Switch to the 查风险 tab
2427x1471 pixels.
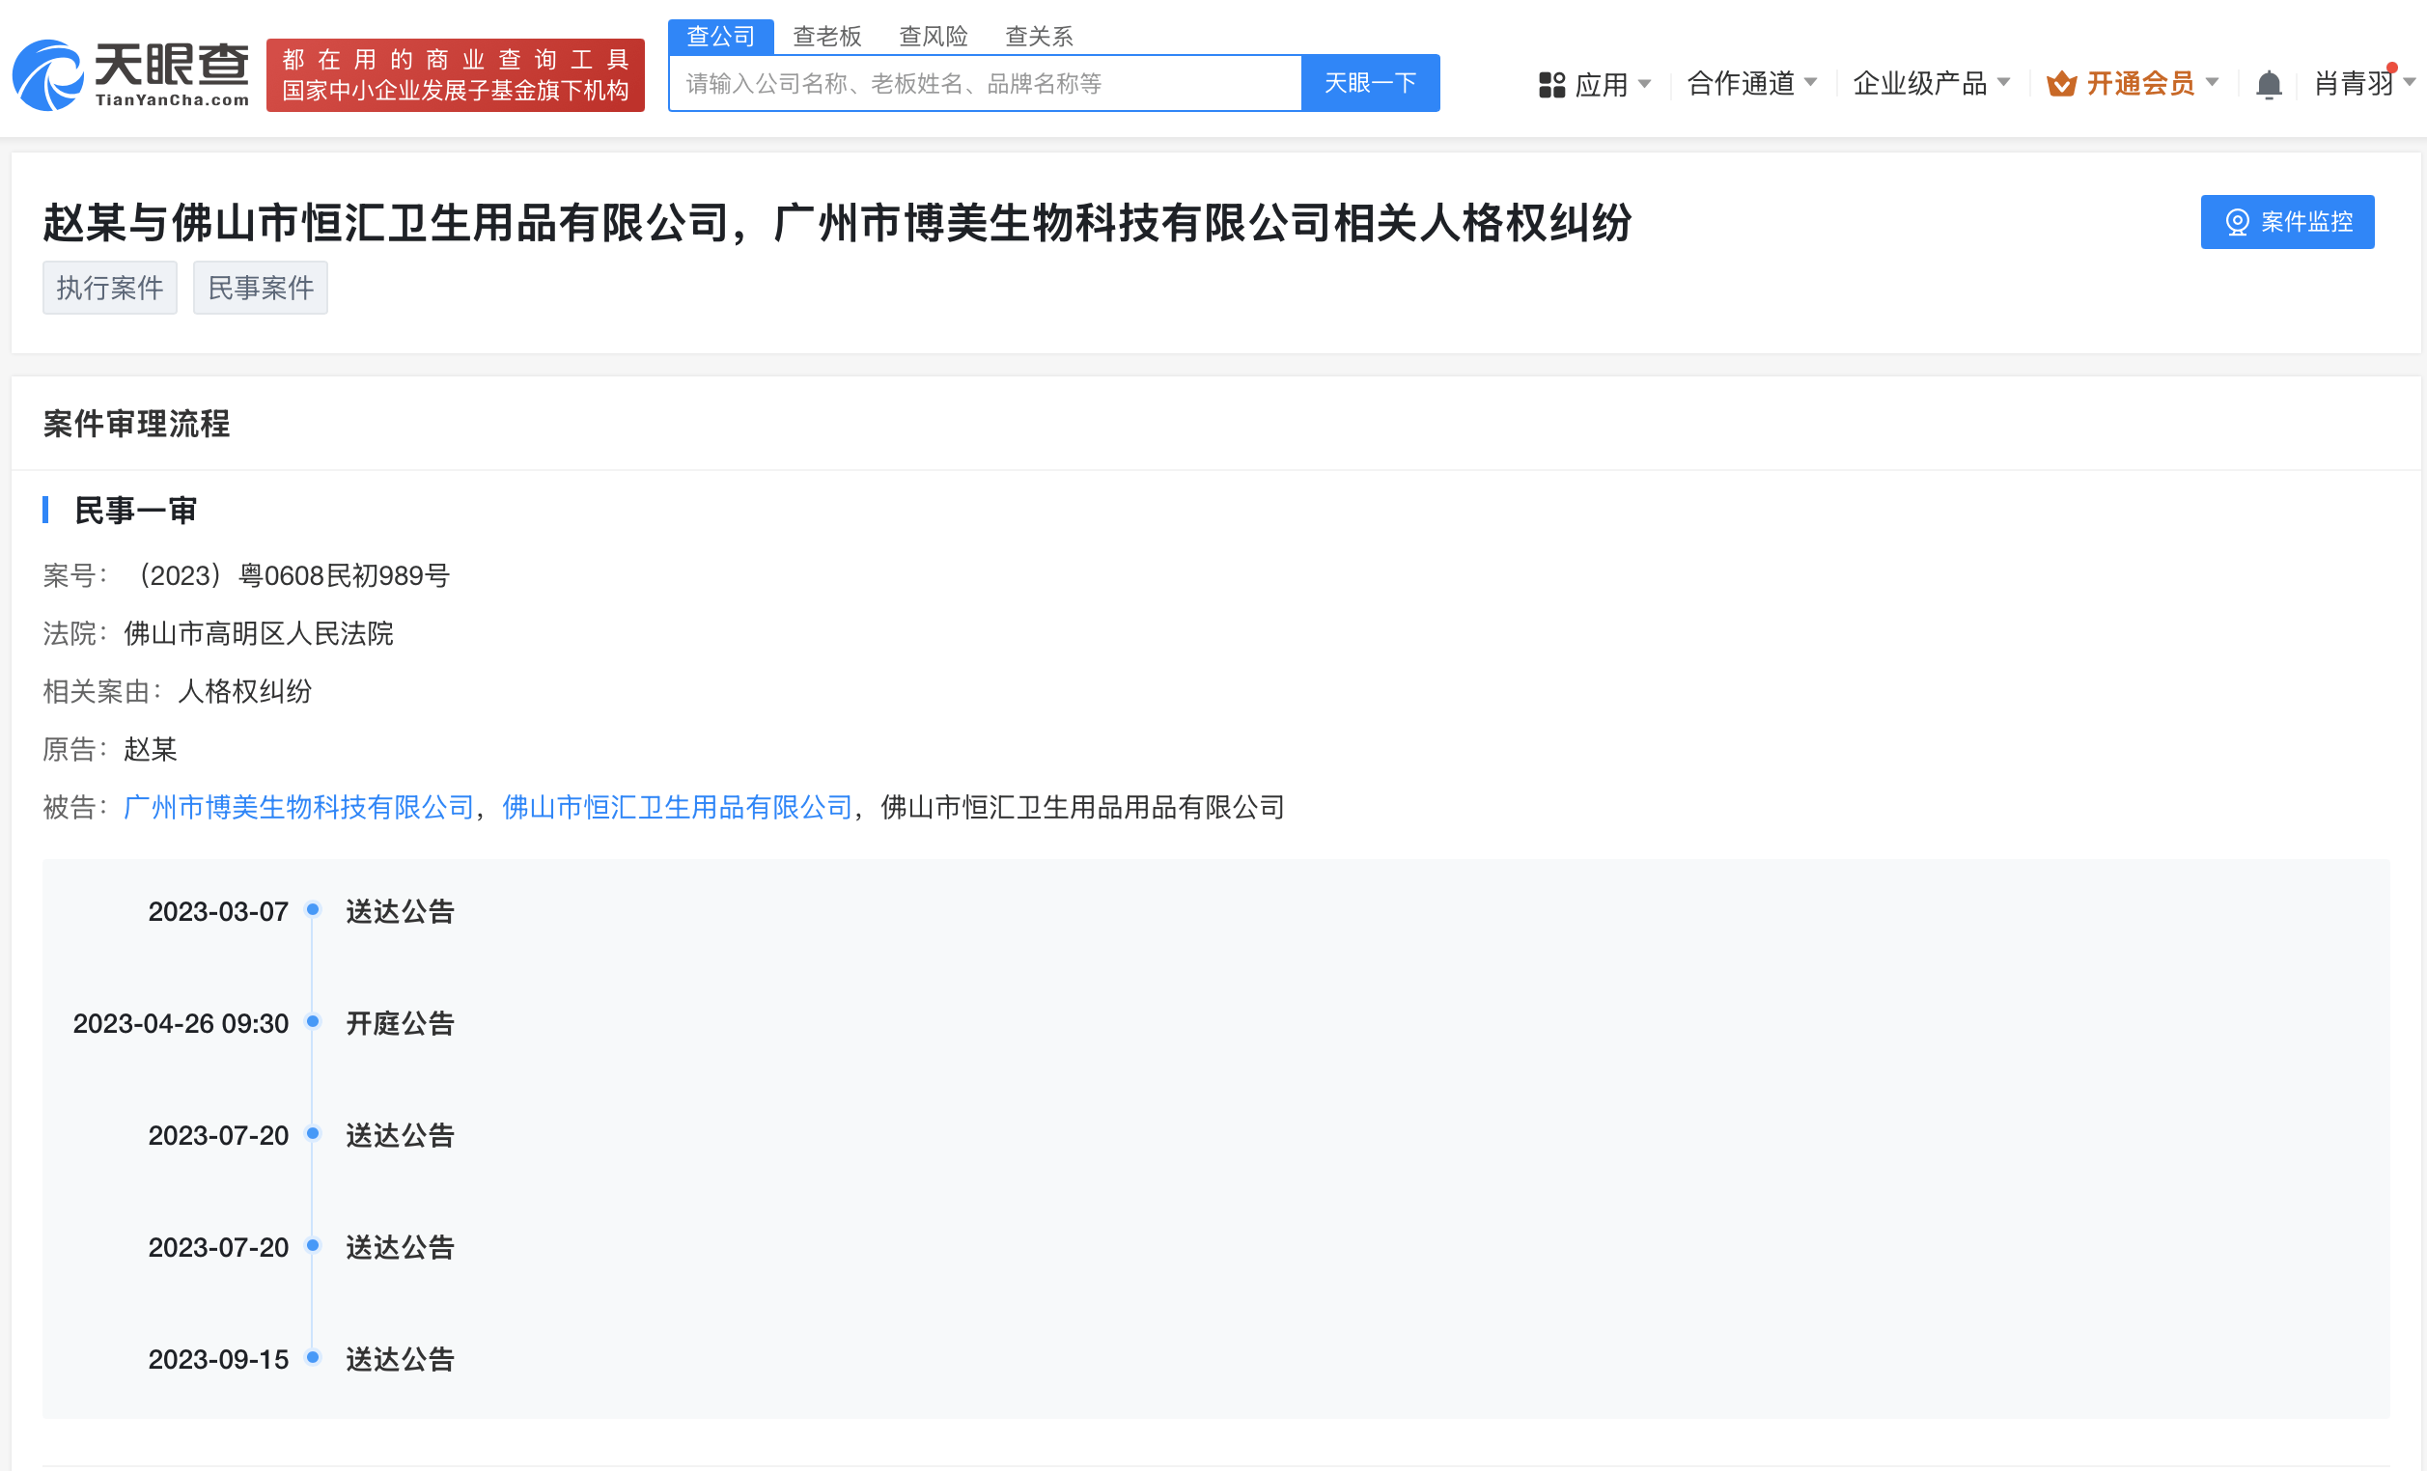(933, 37)
